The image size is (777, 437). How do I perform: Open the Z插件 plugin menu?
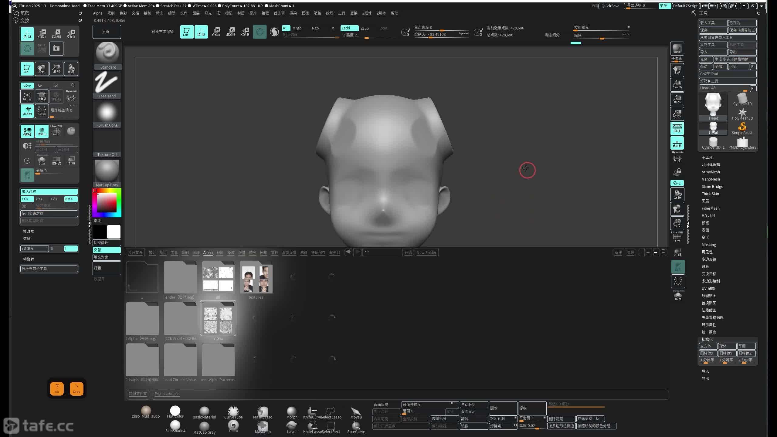point(367,13)
